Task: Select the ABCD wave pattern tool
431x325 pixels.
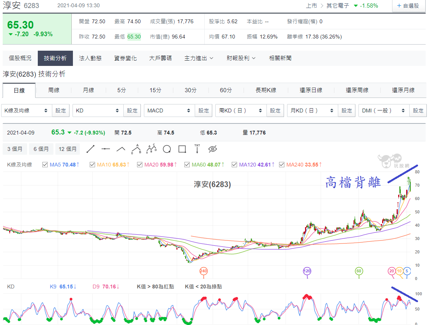Action: (x=152, y=148)
